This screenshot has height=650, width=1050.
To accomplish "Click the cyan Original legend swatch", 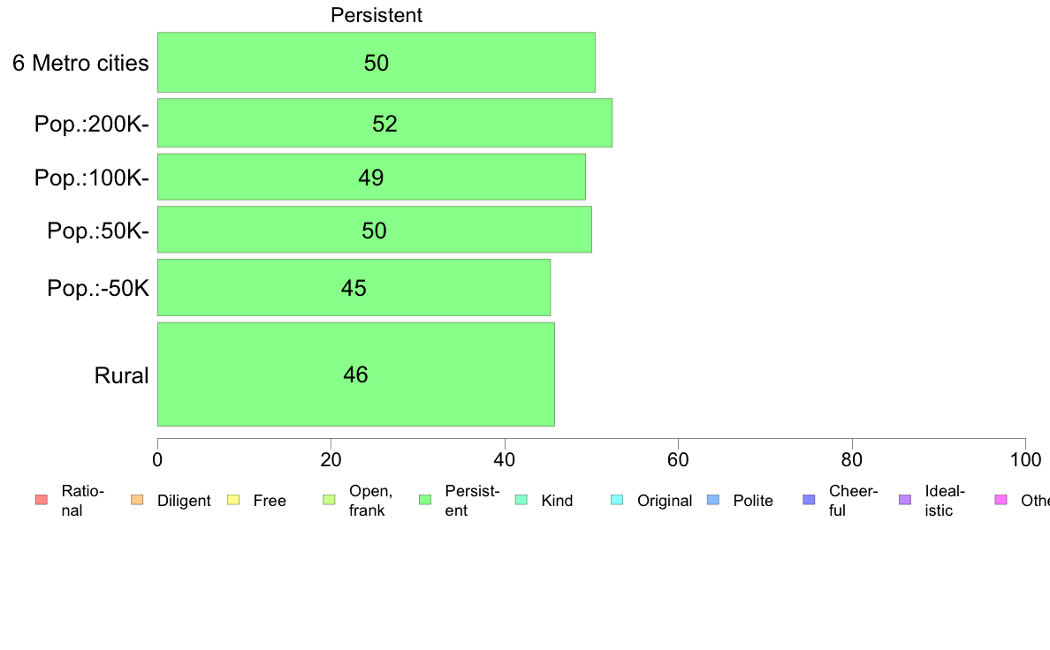I will (x=618, y=500).
